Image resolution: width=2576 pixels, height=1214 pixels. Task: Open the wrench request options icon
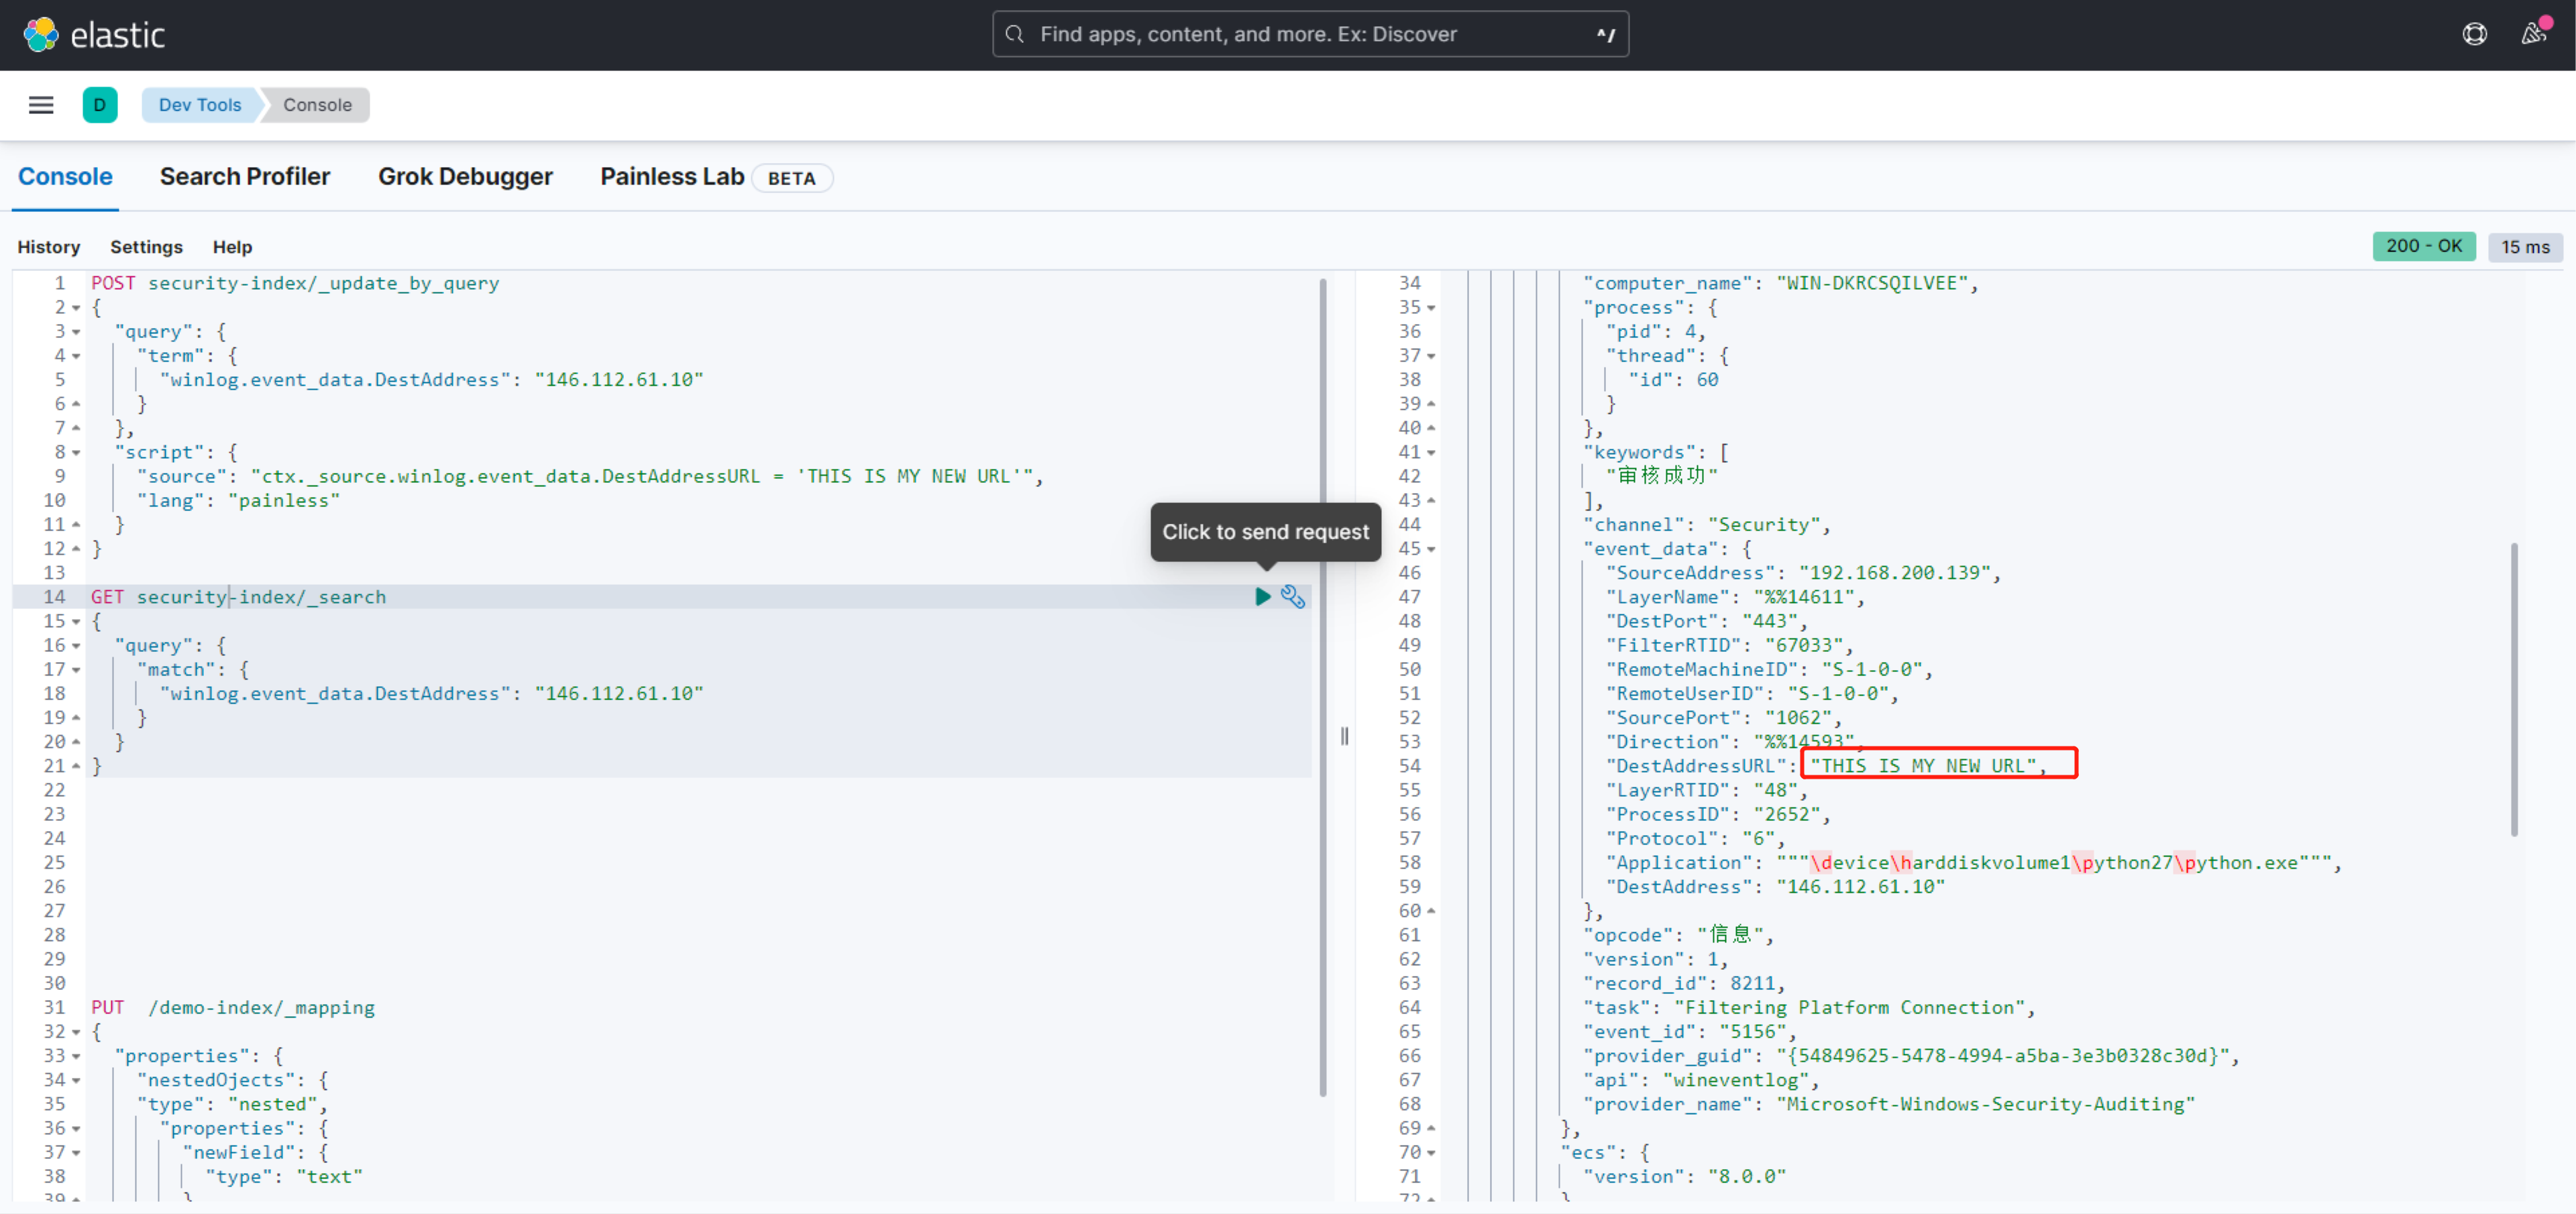coord(1293,597)
